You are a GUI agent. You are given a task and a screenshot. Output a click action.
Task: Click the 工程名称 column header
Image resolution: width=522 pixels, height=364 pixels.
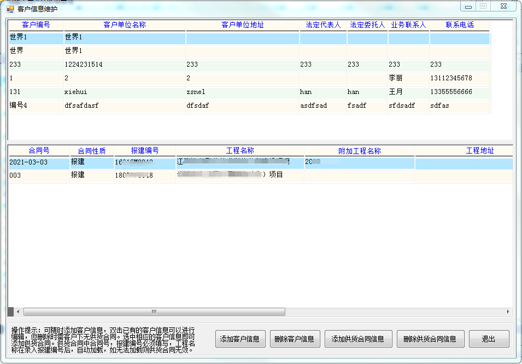tap(240, 151)
